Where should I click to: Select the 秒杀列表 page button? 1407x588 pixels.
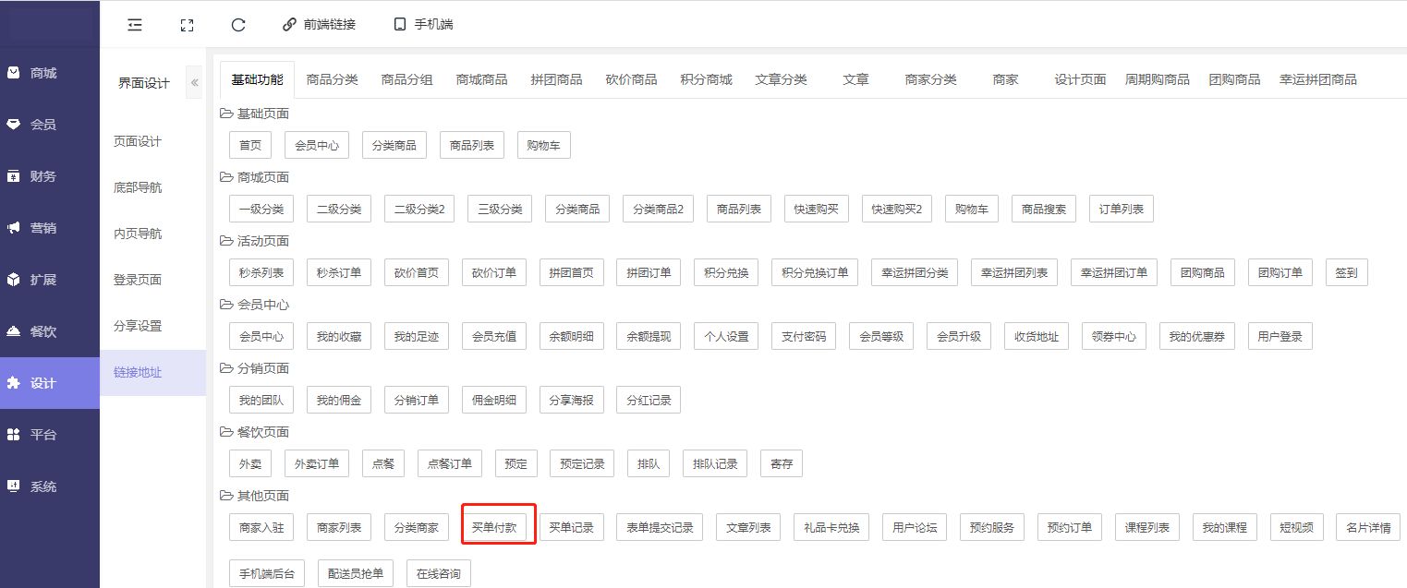point(261,273)
